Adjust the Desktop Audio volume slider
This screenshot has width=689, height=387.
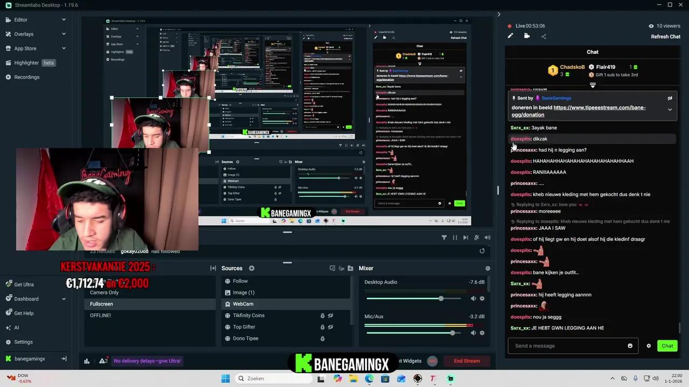[x=413, y=299]
